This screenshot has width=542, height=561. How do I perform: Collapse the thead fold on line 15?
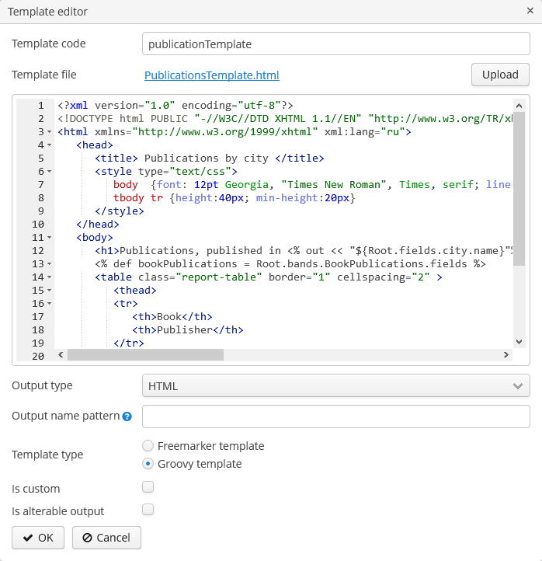pyautogui.click(x=50, y=291)
